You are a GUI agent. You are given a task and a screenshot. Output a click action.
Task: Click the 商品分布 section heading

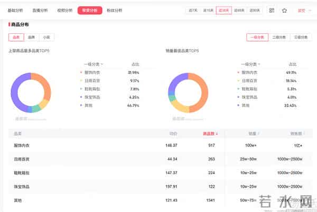pyautogui.click(x=20, y=25)
